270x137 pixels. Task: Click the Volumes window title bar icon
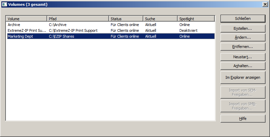pyautogui.click(x=4, y=4)
